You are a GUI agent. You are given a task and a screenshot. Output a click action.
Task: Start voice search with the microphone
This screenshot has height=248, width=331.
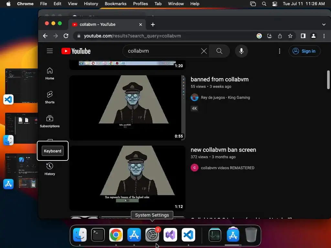click(241, 51)
